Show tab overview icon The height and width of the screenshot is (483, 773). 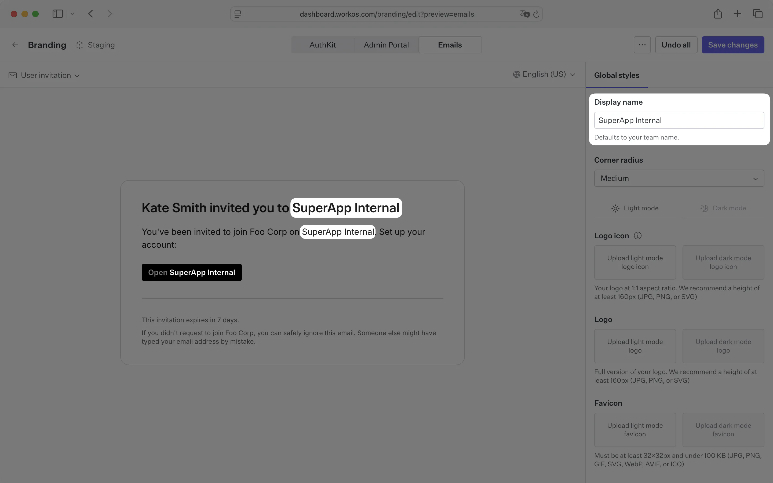click(758, 14)
